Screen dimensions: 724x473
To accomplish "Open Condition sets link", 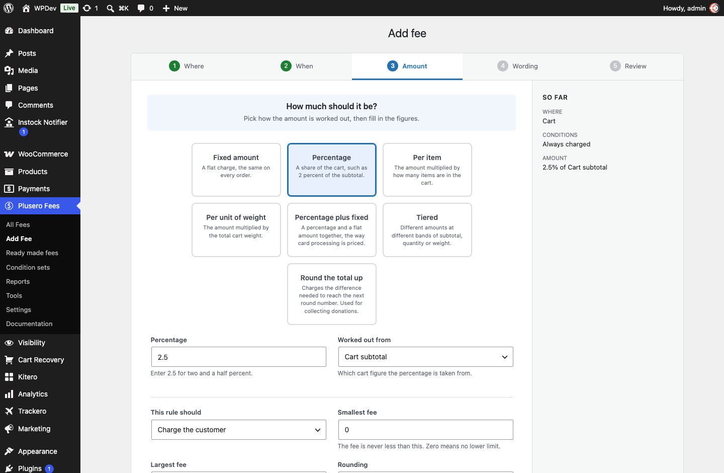I will click(x=28, y=267).
